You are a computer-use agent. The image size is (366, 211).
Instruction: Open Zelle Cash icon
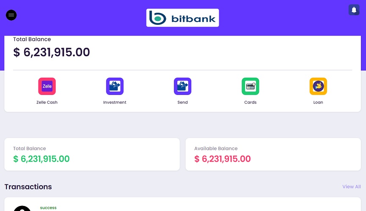pos(47,86)
